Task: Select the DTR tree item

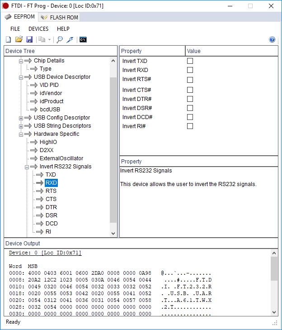Action: point(51,207)
